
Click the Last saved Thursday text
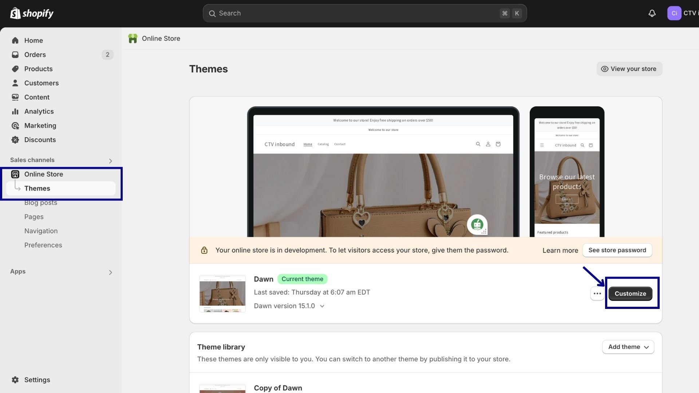312,292
